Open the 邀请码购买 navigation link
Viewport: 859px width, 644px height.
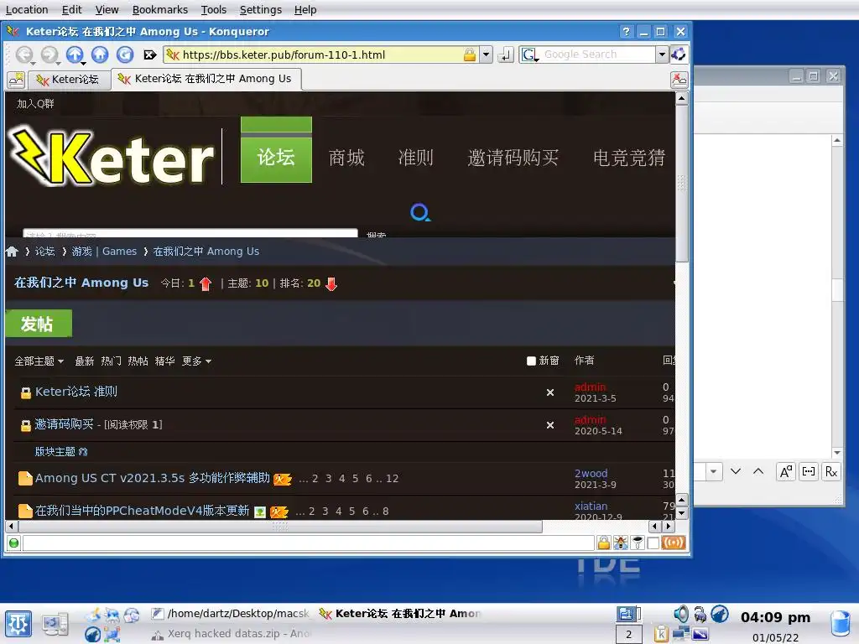(513, 158)
